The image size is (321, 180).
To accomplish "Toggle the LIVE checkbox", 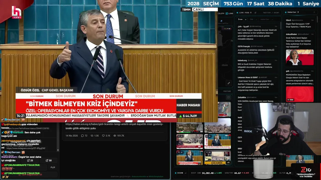I will click(227, 13).
